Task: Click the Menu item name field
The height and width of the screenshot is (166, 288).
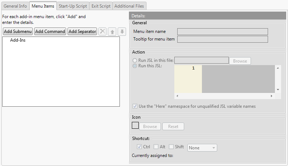Action: (x=222, y=31)
